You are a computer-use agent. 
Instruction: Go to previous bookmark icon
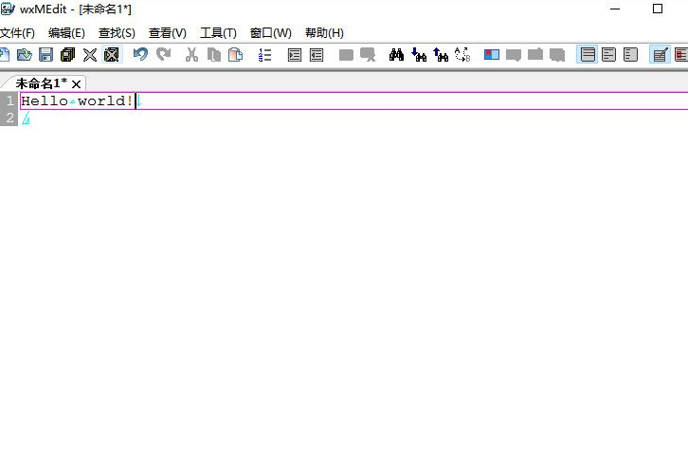(535, 55)
